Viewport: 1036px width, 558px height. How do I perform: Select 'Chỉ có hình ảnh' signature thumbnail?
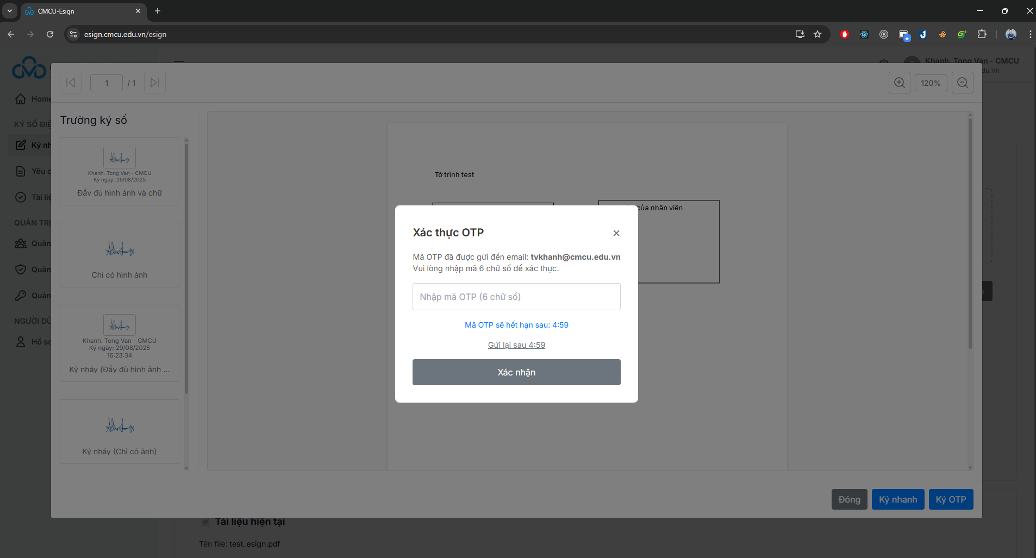pyautogui.click(x=120, y=255)
